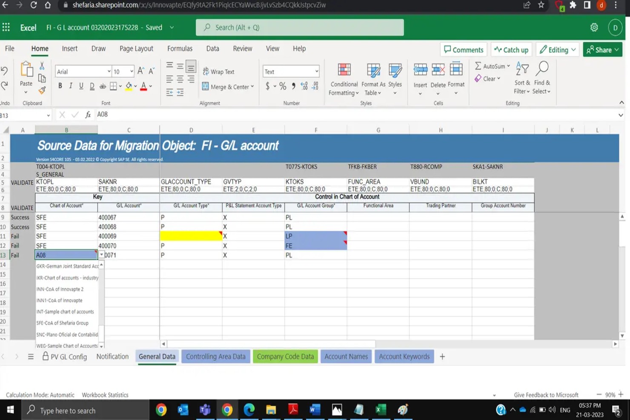Toggle Italic formatting
This screenshot has width=630, height=420.
(x=71, y=86)
